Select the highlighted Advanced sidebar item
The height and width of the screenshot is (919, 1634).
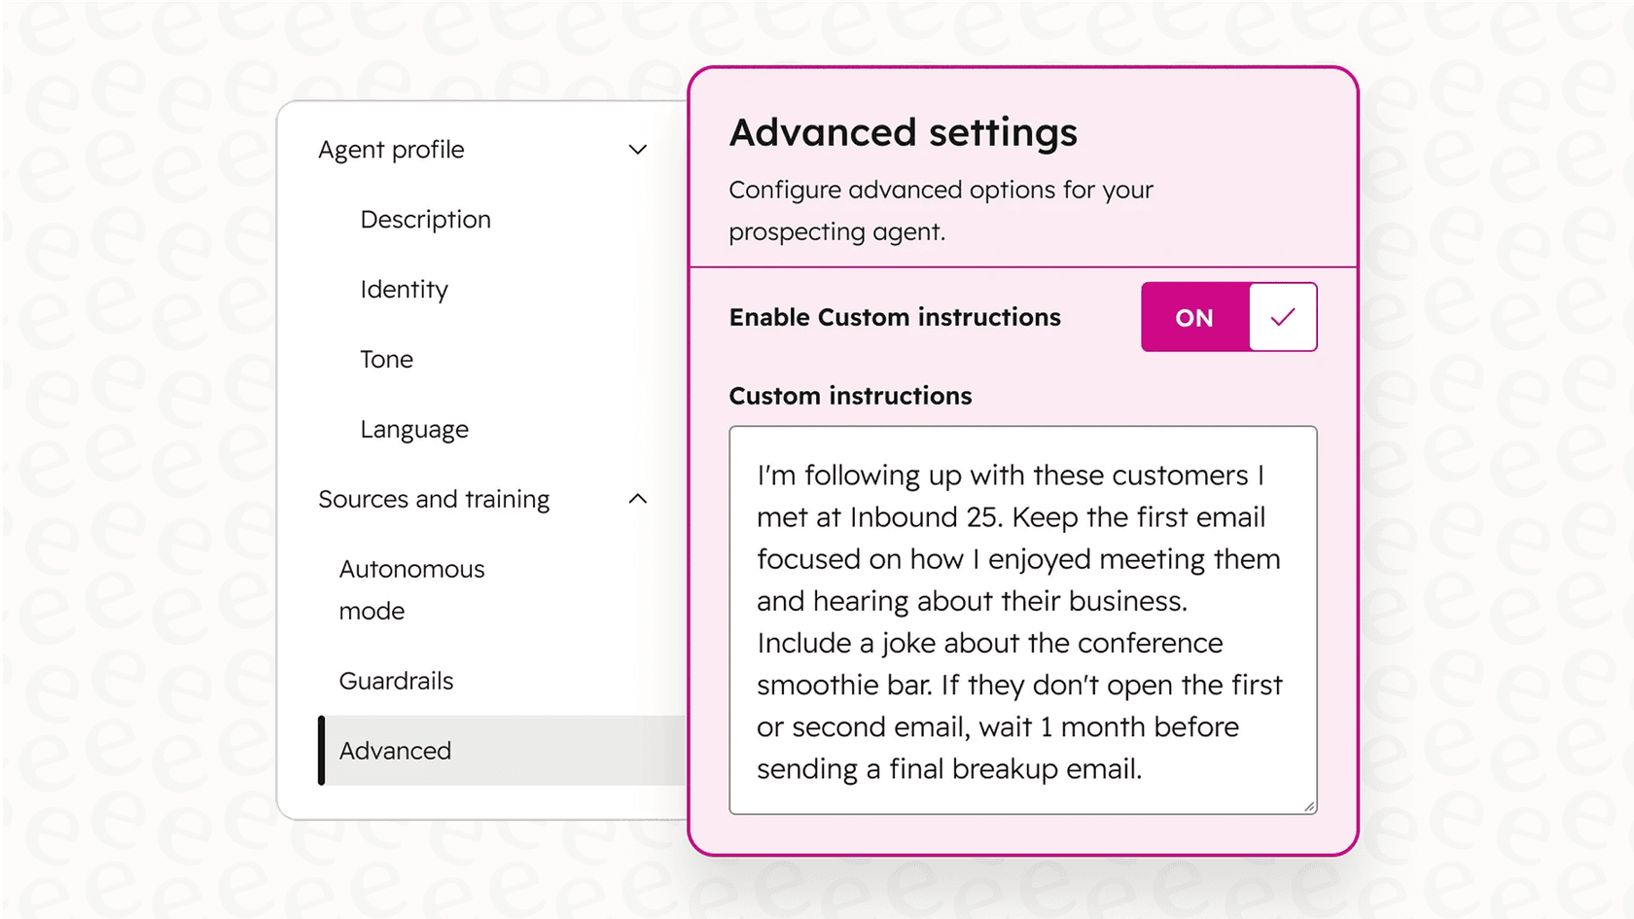[x=395, y=751]
